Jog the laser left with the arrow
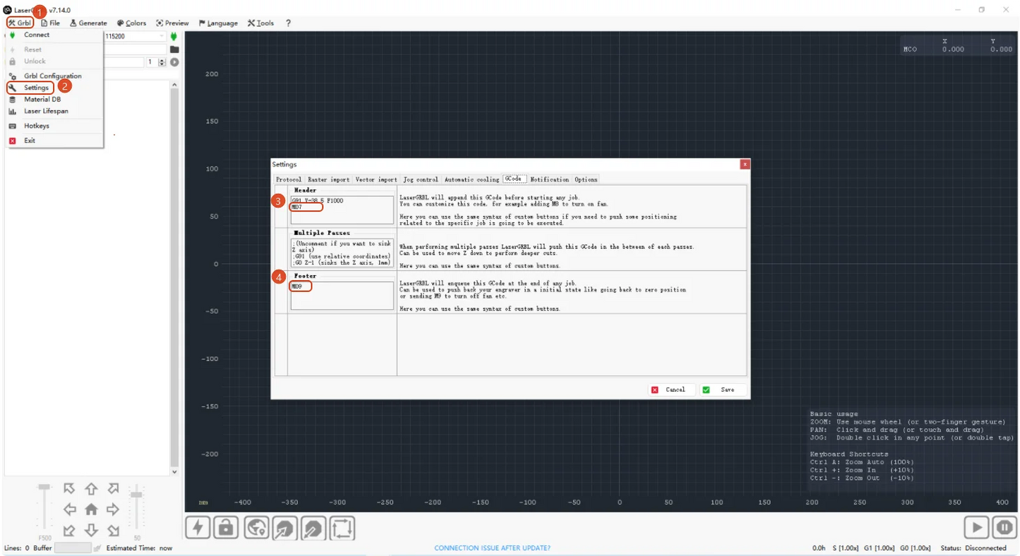 [69, 509]
